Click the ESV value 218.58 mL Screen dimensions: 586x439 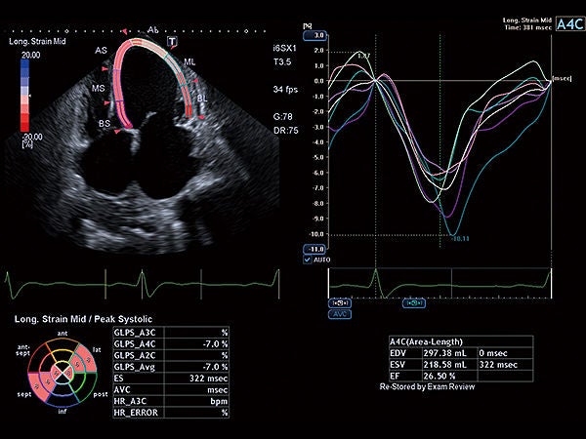pos(444,365)
